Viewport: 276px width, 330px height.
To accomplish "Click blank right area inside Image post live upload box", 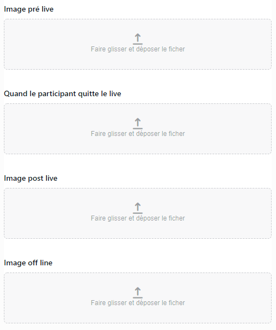I will (x=229, y=213).
